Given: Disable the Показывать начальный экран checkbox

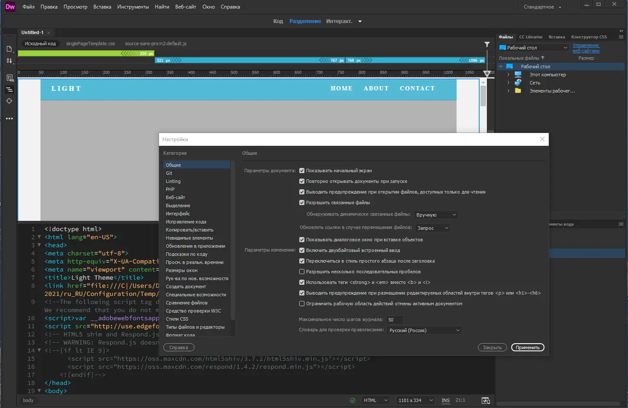Looking at the screenshot, I should click(x=302, y=170).
